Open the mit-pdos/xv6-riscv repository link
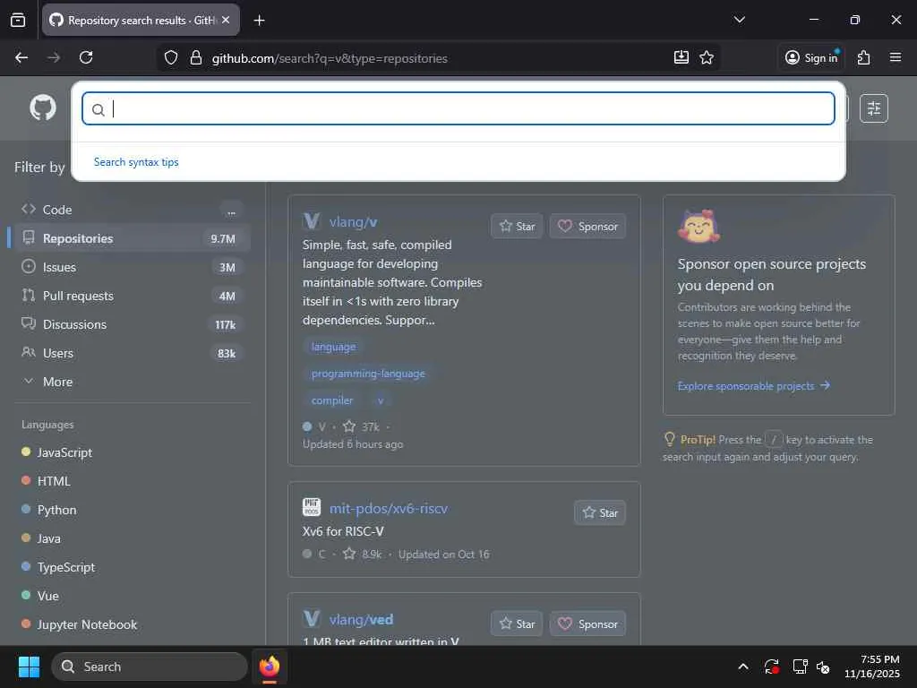917x688 pixels. click(x=389, y=509)
